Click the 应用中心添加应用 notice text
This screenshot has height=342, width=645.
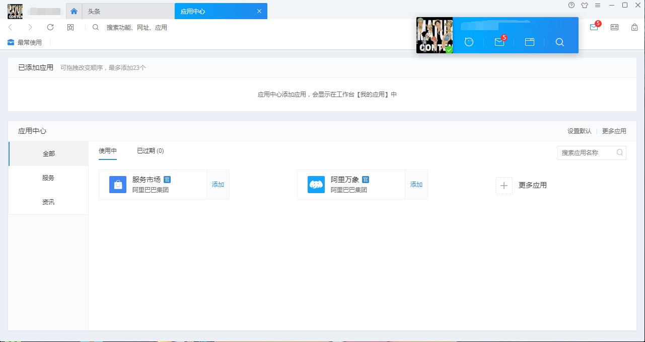click(327, 94)
